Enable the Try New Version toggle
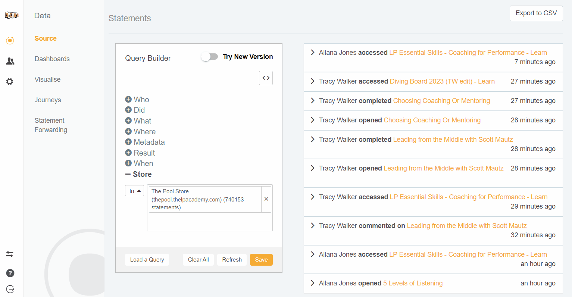This screenshot has width=572, height=297. coord(209,56)
